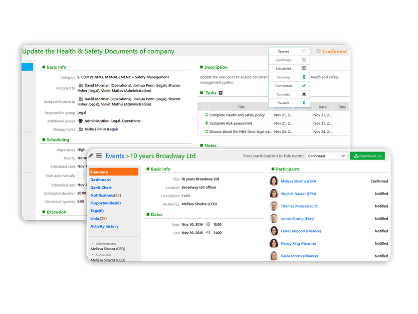Set status to Paused
The width and height of the screenshot is (418, 314).
(x=289, y=103)
